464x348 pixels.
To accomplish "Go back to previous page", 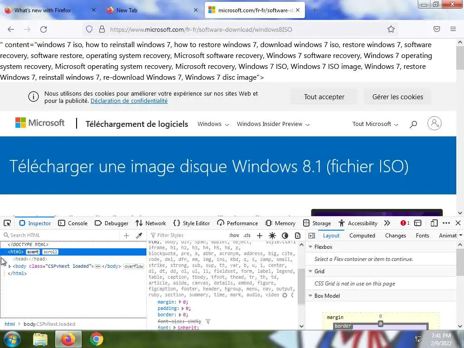I will pos(11,29).
